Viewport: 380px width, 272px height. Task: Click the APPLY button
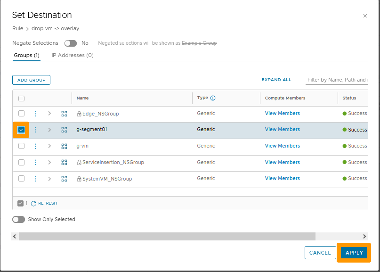(x=354, y=253)
